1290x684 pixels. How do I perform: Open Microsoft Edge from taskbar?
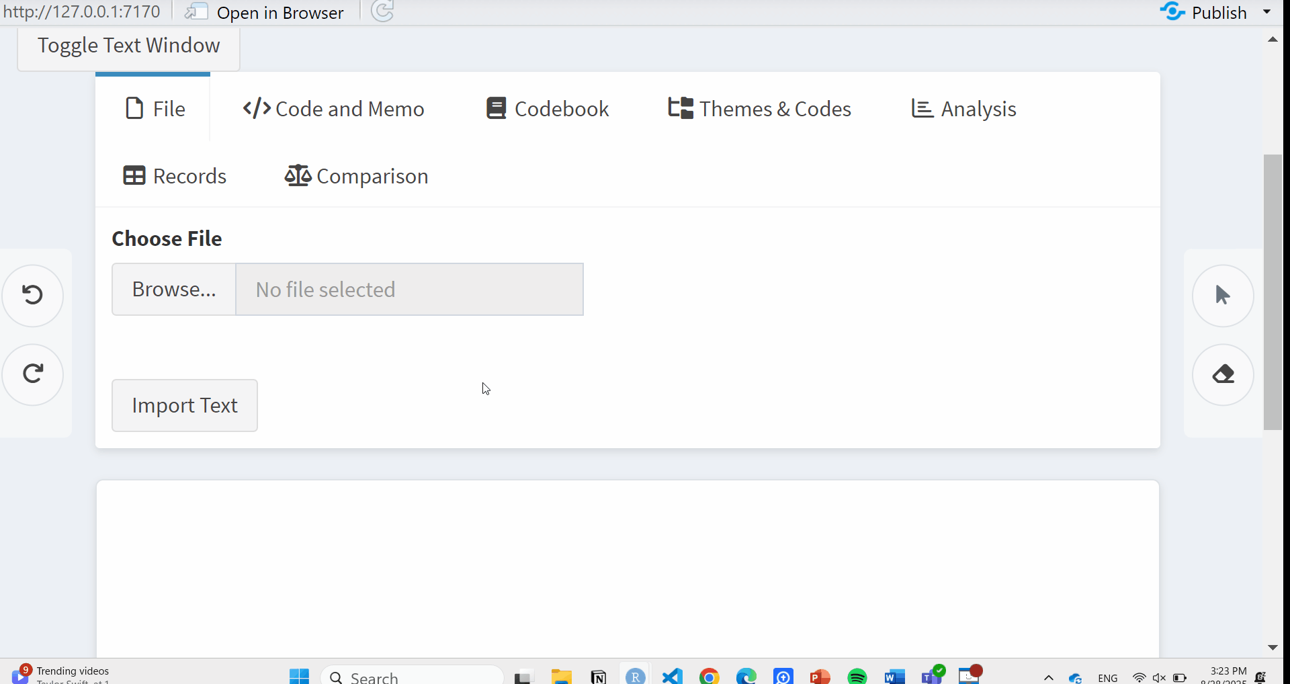coord(746,676)
